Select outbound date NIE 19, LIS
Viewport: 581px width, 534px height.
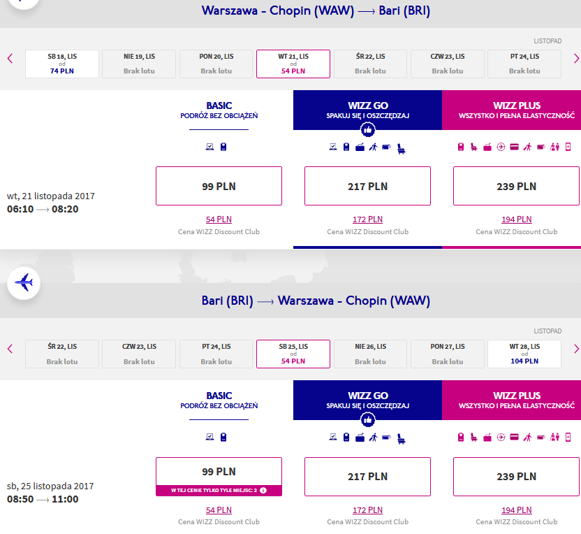pyautogui.click(x=139, y=64)
